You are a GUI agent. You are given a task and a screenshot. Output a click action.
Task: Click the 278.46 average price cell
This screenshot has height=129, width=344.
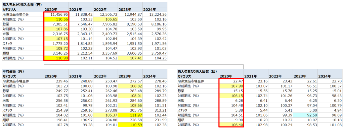(x=155, y=81)
